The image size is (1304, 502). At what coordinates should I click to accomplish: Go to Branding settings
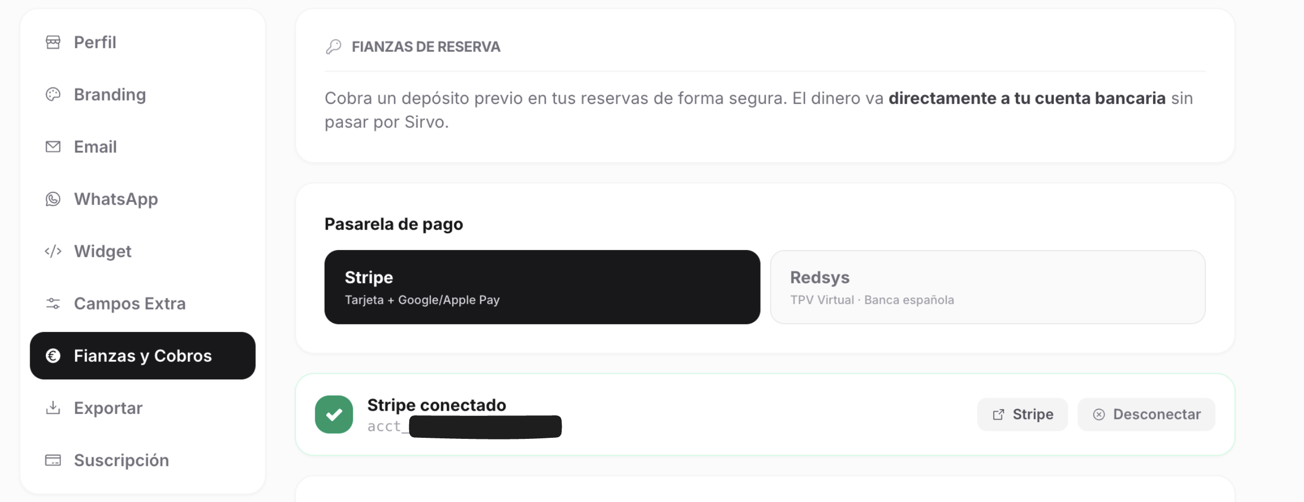[143, 94]
